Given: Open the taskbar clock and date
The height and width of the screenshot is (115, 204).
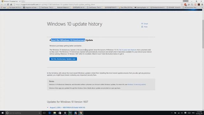Looking at the screenshot, I should [199, 113].
